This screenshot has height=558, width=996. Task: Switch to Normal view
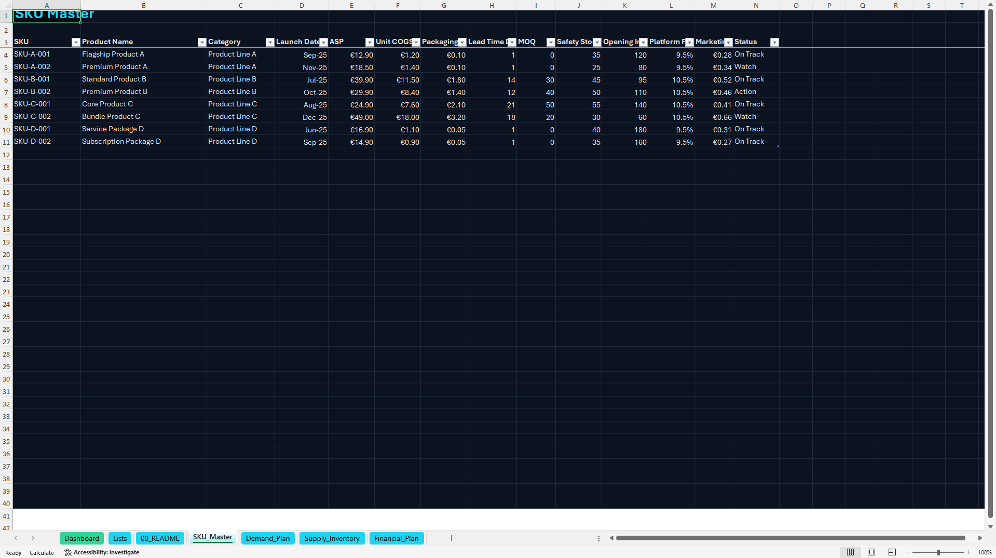850,552
